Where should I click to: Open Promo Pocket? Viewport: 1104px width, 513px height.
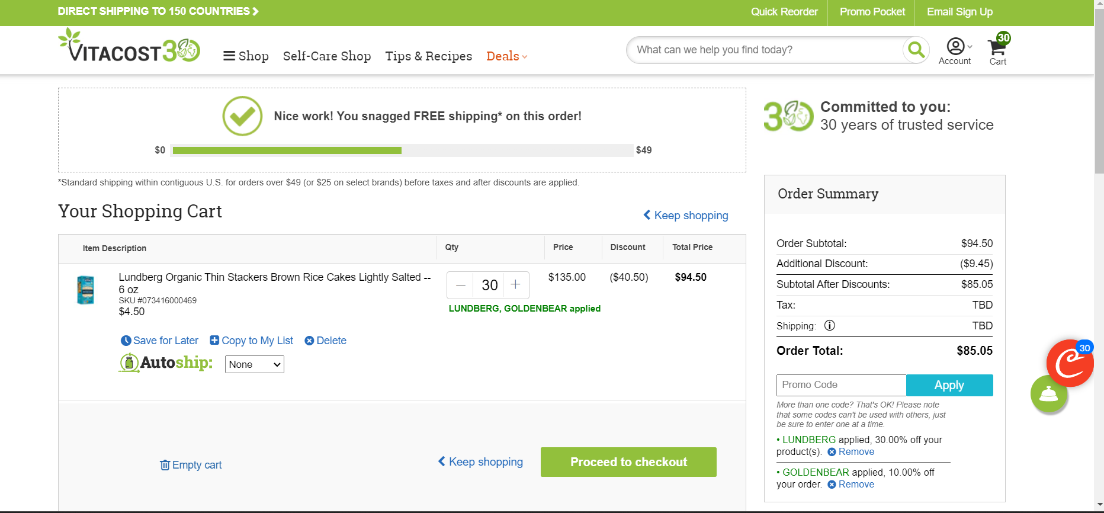pos(872,12)
